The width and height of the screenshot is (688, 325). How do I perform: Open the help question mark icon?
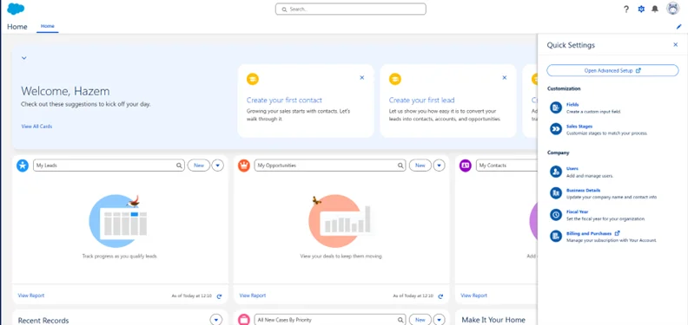tap(626, 10)
